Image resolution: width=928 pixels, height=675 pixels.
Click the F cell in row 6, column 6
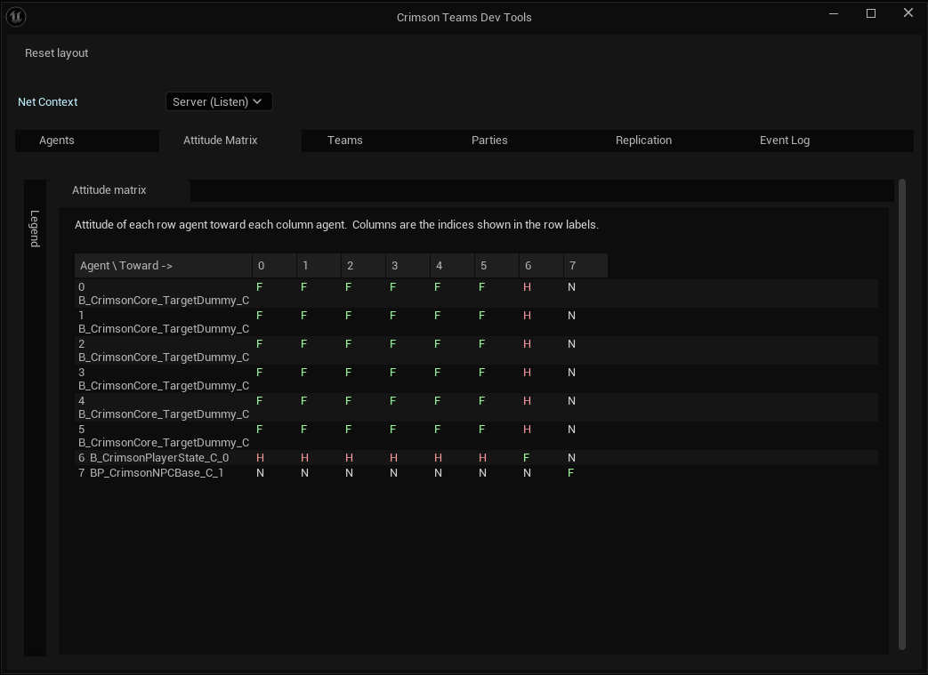point(526,458)
